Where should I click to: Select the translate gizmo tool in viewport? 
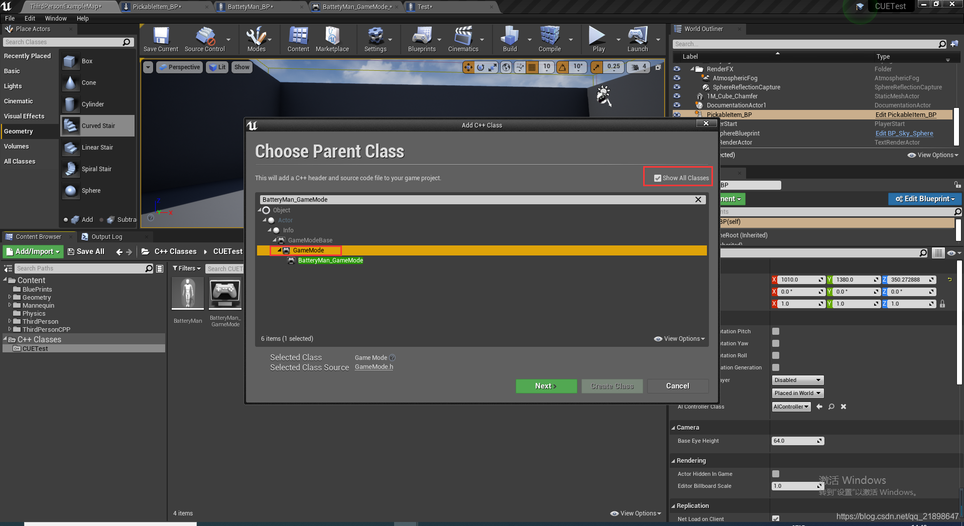point(468,67)
